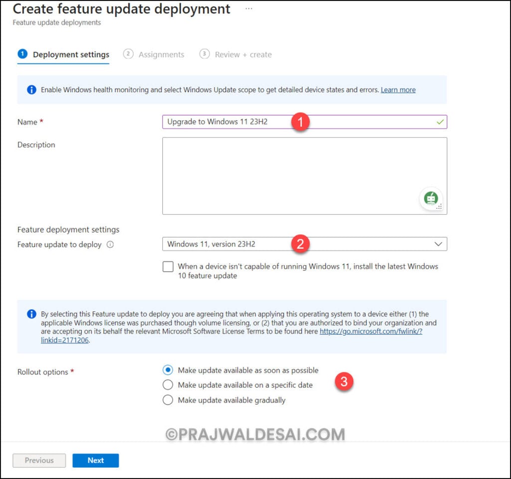The height and width of the screenshot is (479, 511).
Task: Click the green checkmark in the Name field
Action: [x=440, y=122]
